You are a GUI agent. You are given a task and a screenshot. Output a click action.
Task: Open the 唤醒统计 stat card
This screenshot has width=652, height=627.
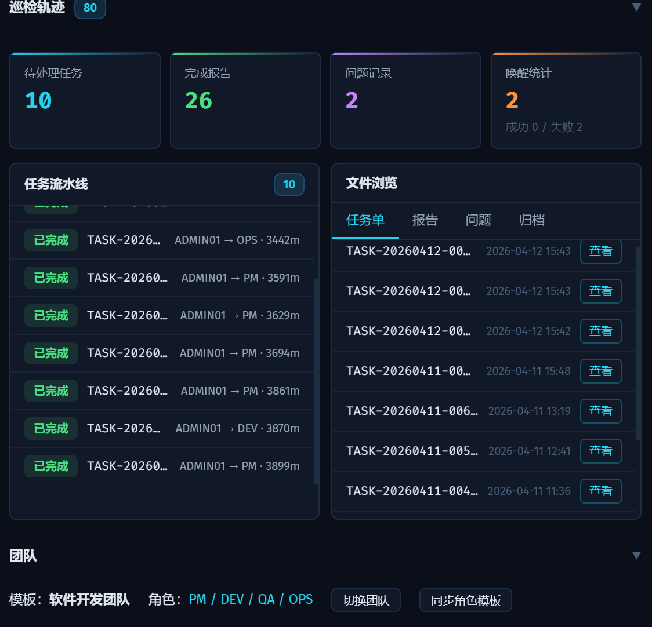[566, 100]
